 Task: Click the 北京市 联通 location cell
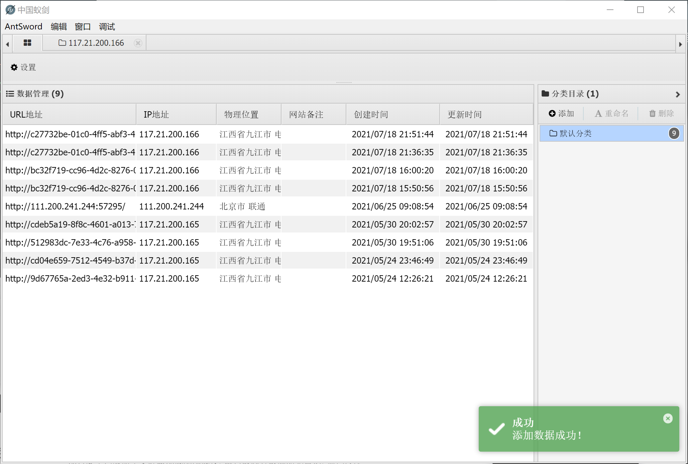coord(242,206)
